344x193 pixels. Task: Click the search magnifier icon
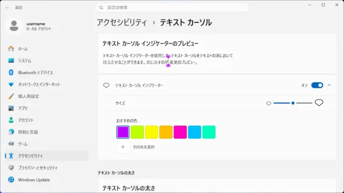tap(101, 8)
